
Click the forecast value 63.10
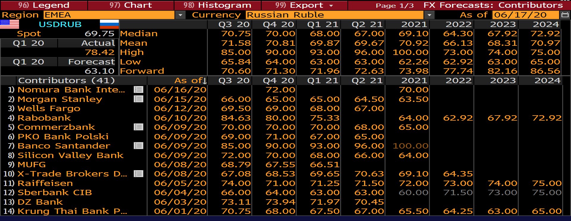pyautogui.click(x=99, y=71)
